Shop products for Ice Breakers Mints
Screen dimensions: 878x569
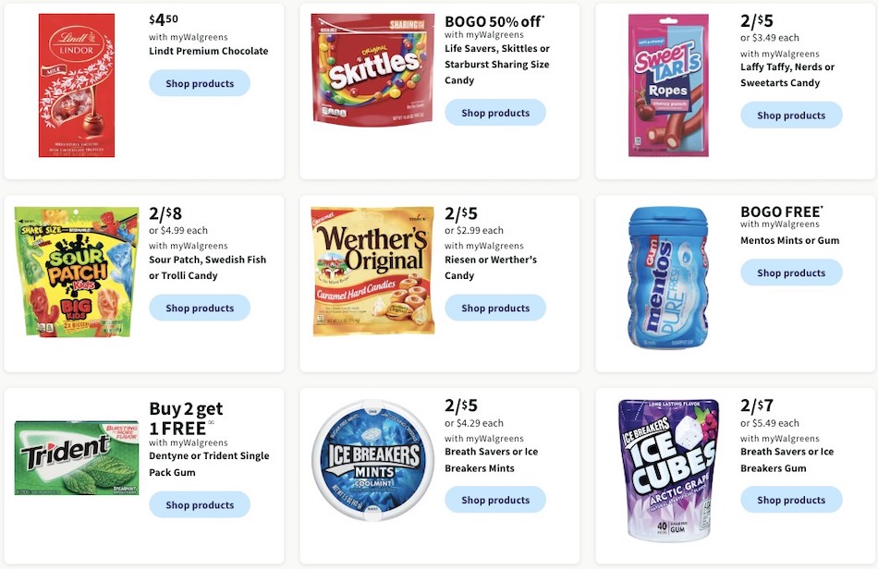[495, 499]
